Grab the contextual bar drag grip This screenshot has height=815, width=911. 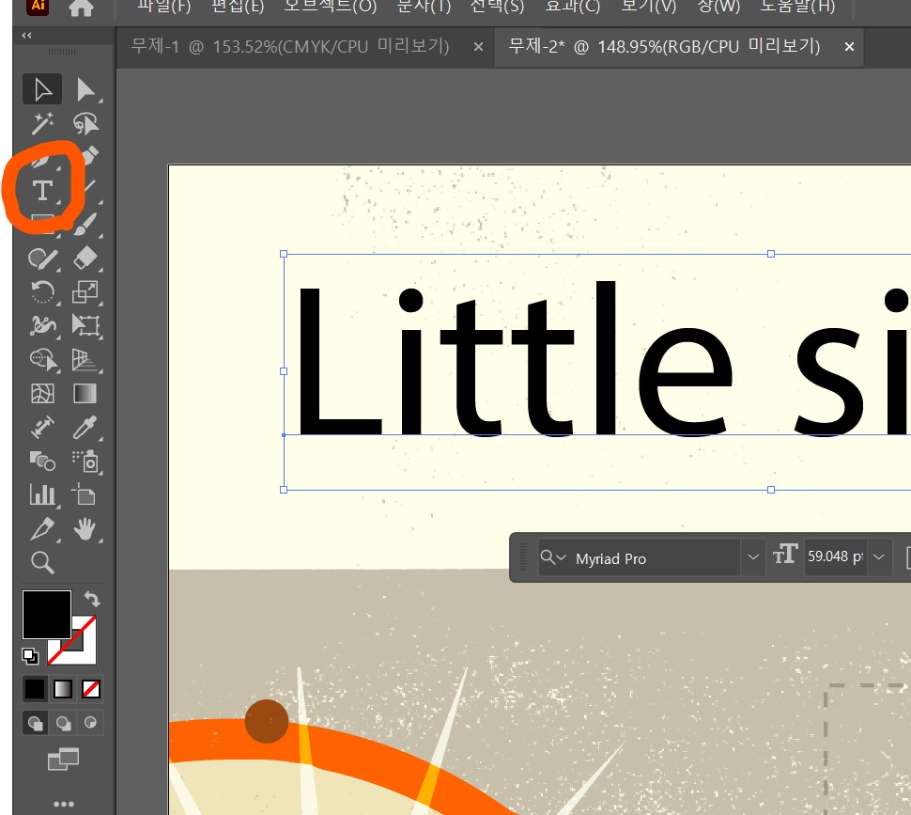pos(523,556)
